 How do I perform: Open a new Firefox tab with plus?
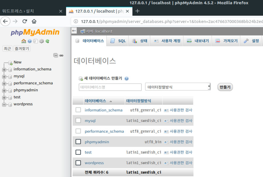[137, 11]
